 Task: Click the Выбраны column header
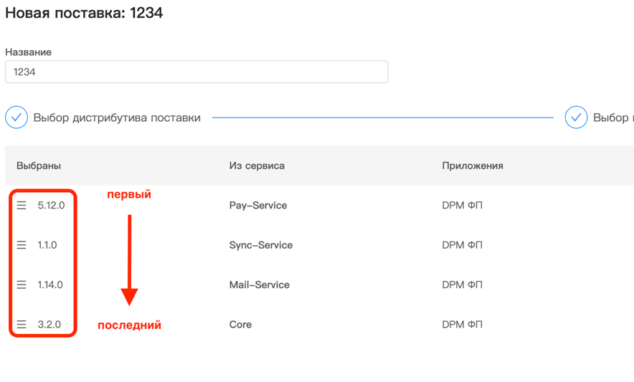[x=39, y=166]
